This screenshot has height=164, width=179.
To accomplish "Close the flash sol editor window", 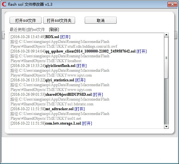I will point(172,4).
